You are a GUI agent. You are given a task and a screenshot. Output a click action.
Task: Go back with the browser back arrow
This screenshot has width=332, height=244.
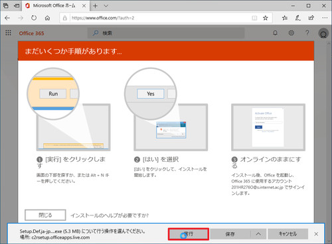[7, 18]
